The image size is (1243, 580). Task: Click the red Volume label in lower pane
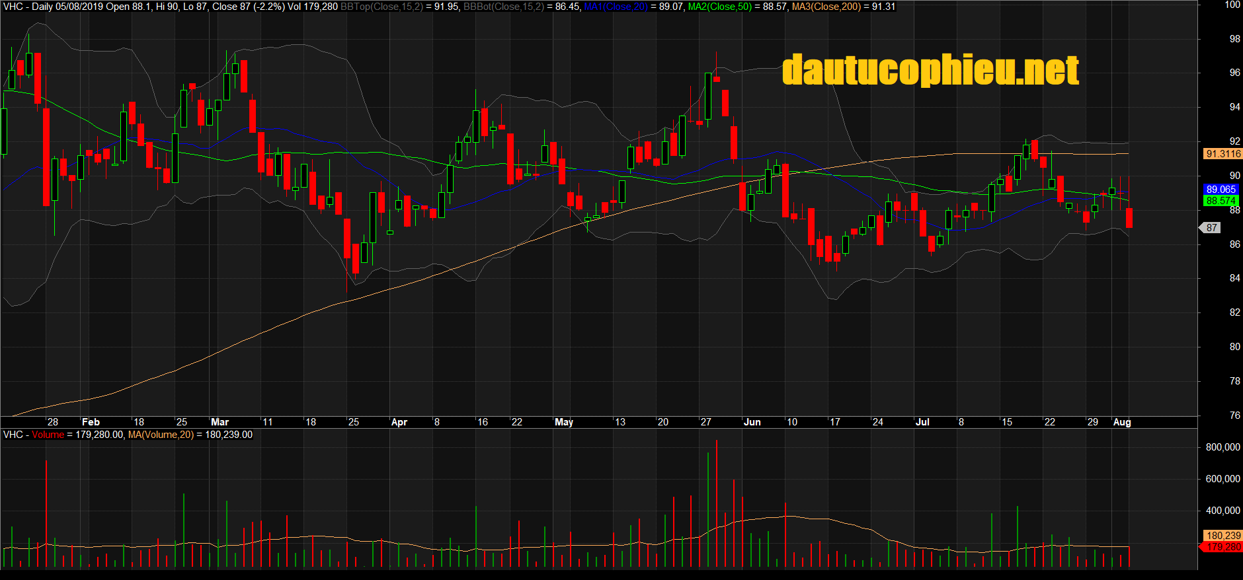48,435
